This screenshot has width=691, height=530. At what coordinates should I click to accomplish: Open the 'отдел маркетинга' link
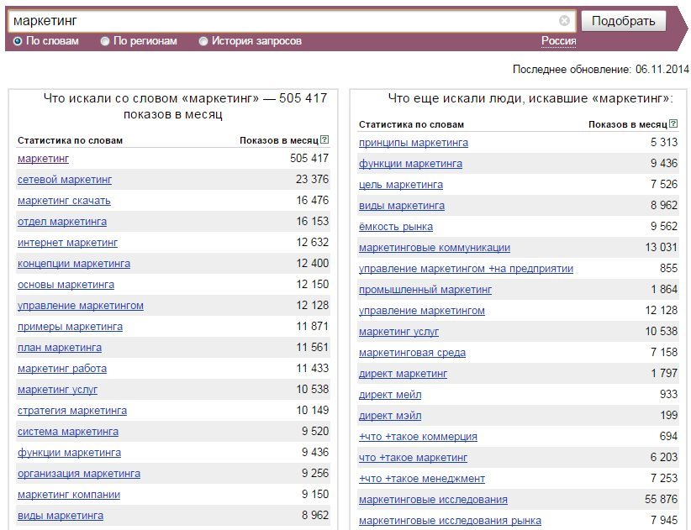tap(62, 222)
